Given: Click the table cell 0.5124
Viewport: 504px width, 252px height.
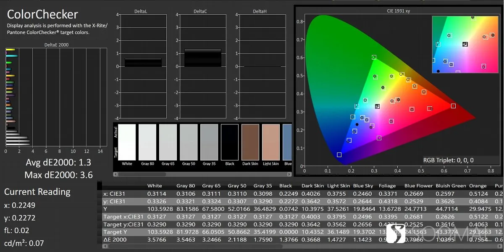Looking at the screenshot, I should click(x=478, y=194).
